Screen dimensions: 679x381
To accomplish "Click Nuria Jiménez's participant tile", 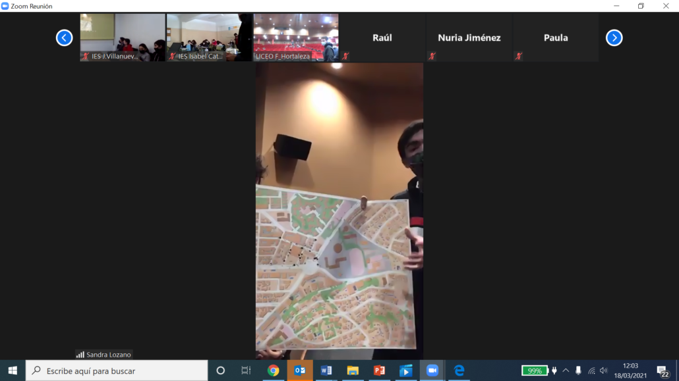I will (x=469, y=38).
